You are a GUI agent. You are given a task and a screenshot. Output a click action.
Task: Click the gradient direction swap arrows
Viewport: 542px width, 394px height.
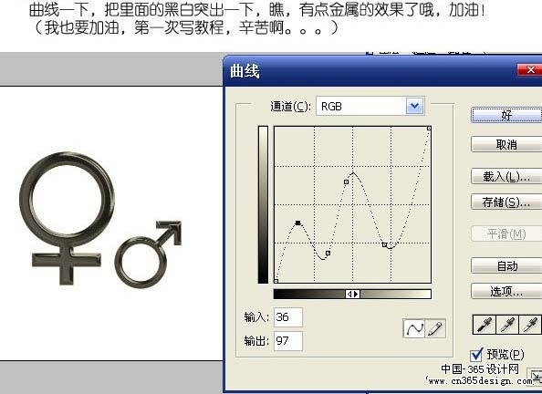pyautogui.click(x=352, y=294)
